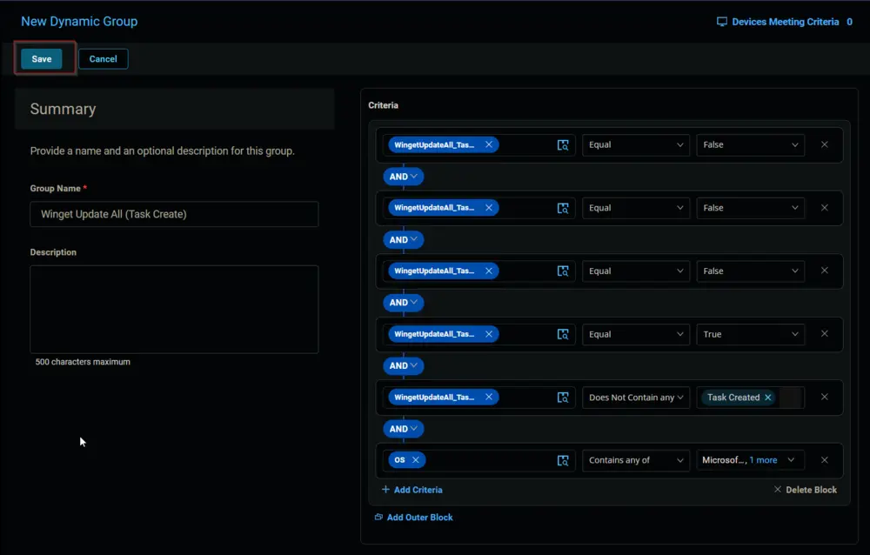
Task: Open the Does Not Contain any dropdown
Action: [636, 398]
